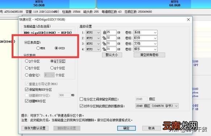
Task: Toggle the lock icon for partition 2 size
Action: (x=104, y=38)
